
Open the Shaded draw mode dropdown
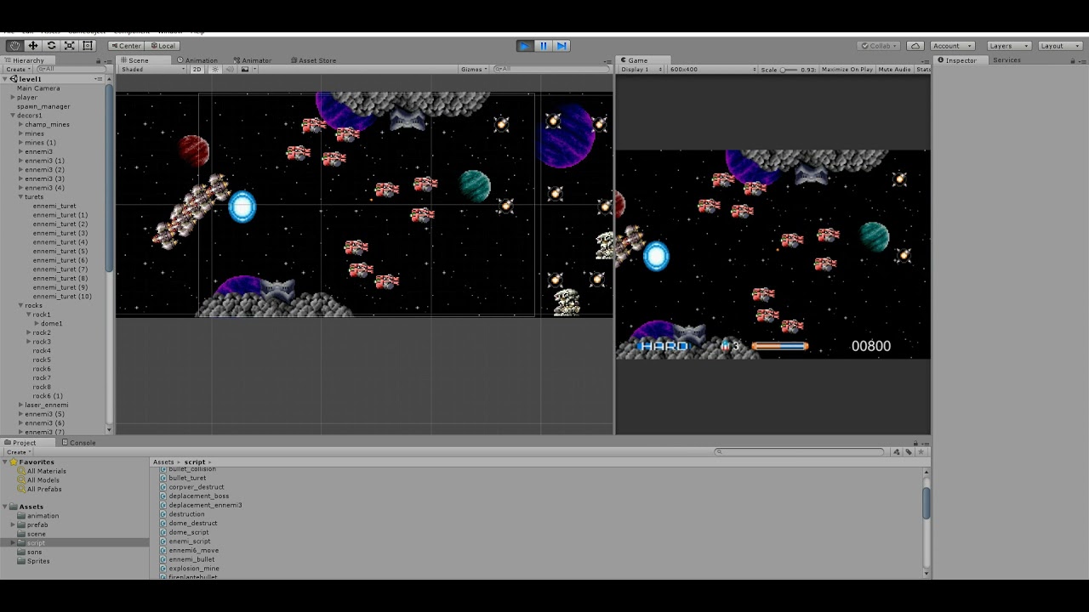[153, 70]
